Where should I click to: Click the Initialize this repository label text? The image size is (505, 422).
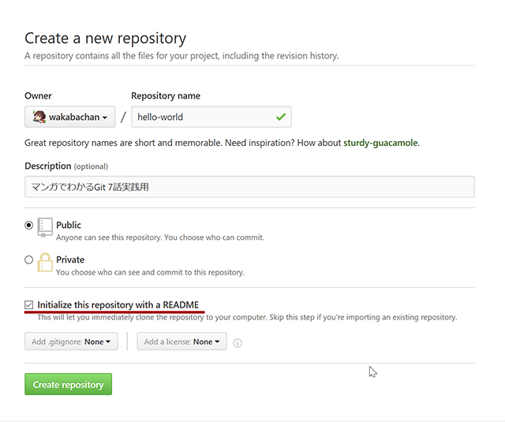pos(118,304)
